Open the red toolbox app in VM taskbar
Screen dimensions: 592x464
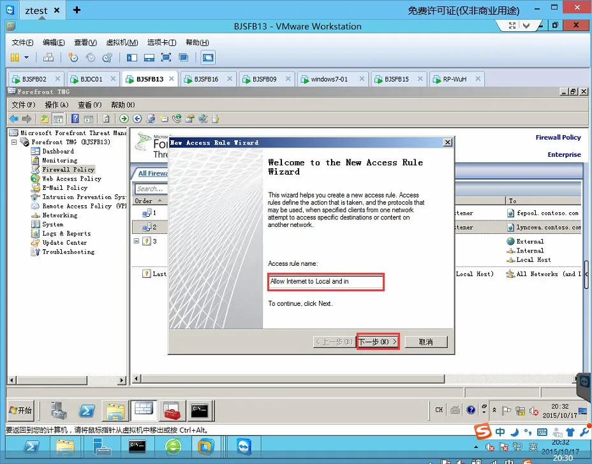coord(172,410)
